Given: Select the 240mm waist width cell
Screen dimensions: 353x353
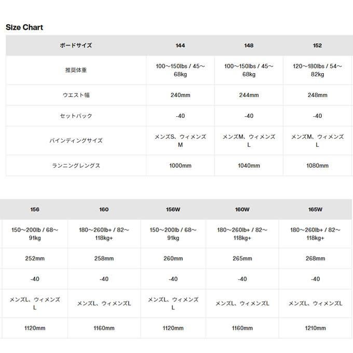Looking at the screenshot, I should coord(180,95).
